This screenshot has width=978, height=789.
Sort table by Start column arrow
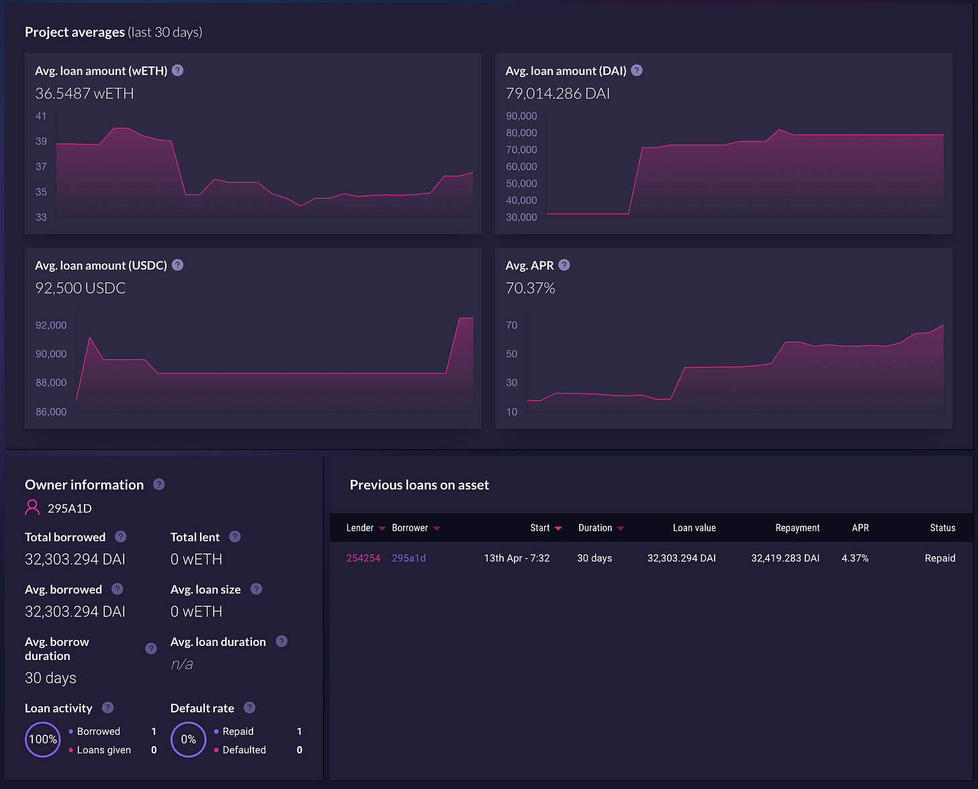click(x=558, y=528)
